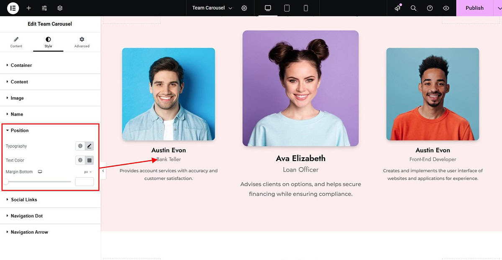Expand the Navigation Dot section
This screenshot has width=502, height=260.
[x=50, y=216]
